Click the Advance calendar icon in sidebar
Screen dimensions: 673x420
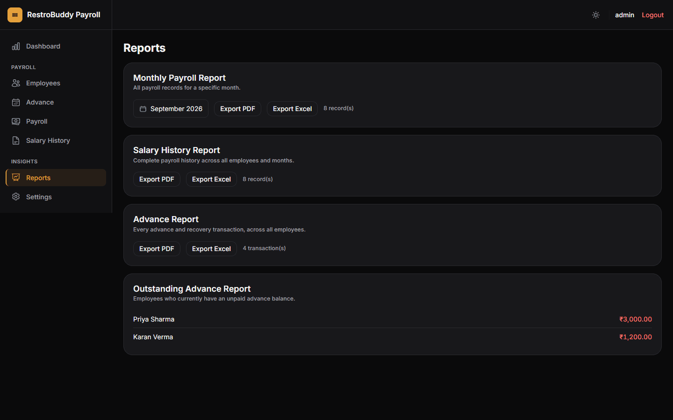(16, 102)
